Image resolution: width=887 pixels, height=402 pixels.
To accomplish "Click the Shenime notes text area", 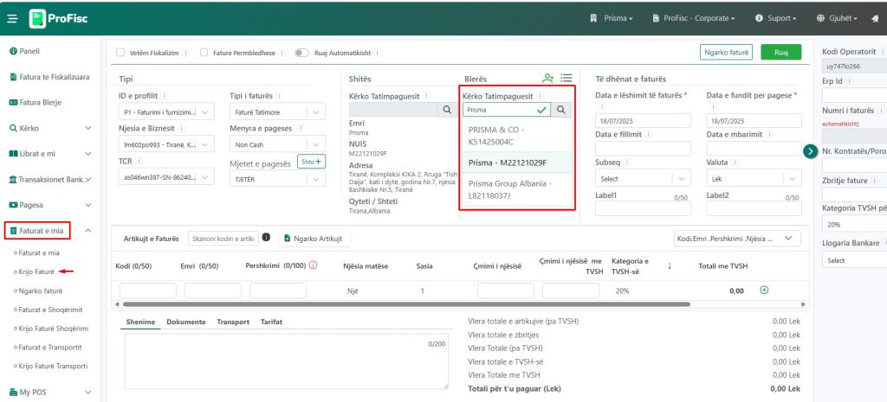I will [x=287, y=361].
